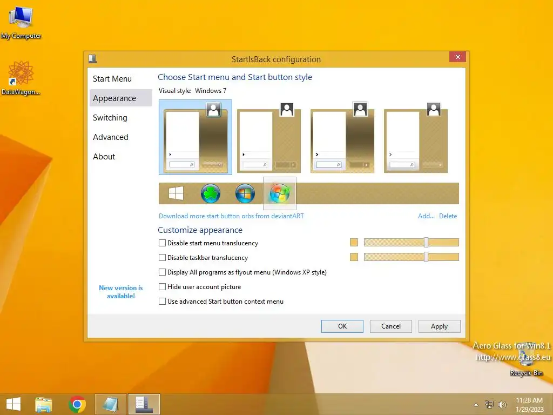
Task: Open the Start Menu settings tab
Action: [x=120, y=79]
